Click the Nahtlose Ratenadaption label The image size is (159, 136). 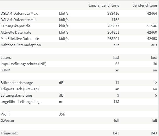point(21,45)
